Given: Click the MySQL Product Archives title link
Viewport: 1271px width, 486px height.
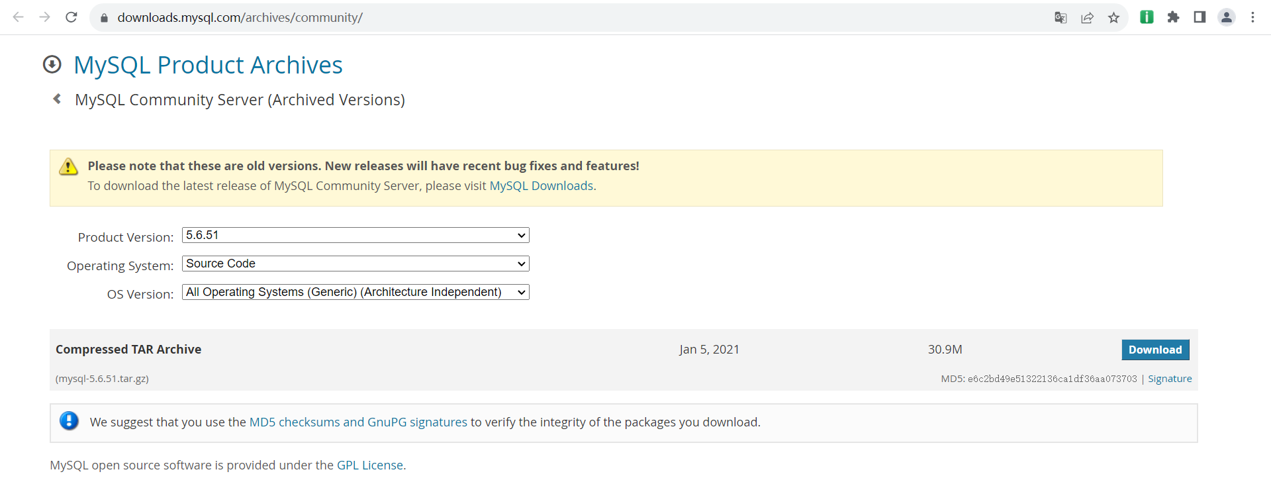Looking at the screenshot, I should point(208,65).
